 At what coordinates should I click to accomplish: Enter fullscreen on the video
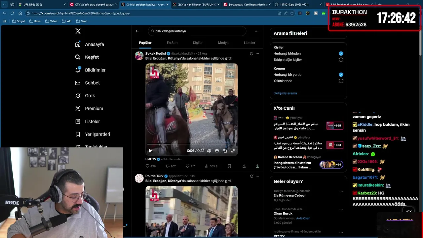coord(233,151)
